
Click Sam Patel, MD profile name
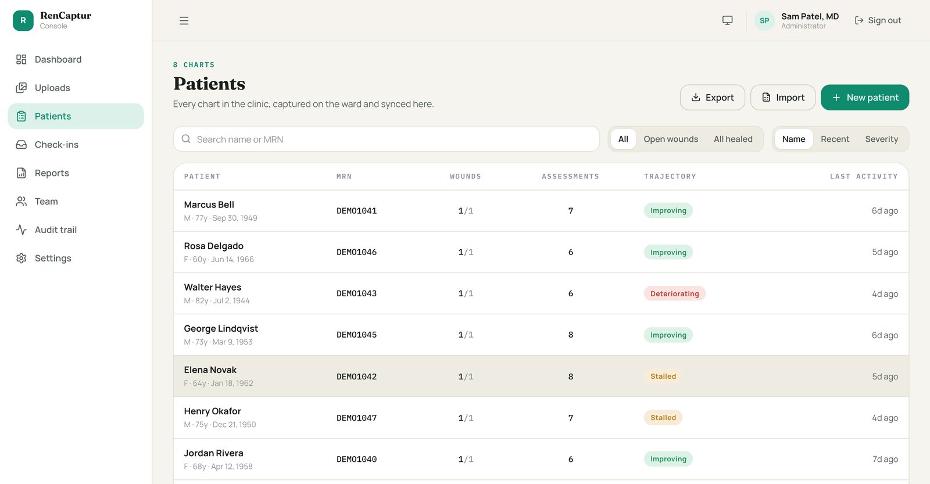pyautogui.click(x=810, y=16)
